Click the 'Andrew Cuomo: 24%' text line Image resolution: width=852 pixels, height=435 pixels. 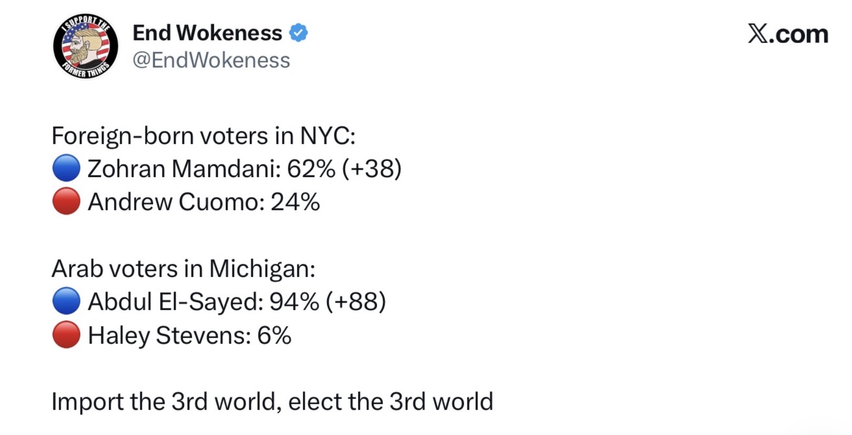[204, 202]
